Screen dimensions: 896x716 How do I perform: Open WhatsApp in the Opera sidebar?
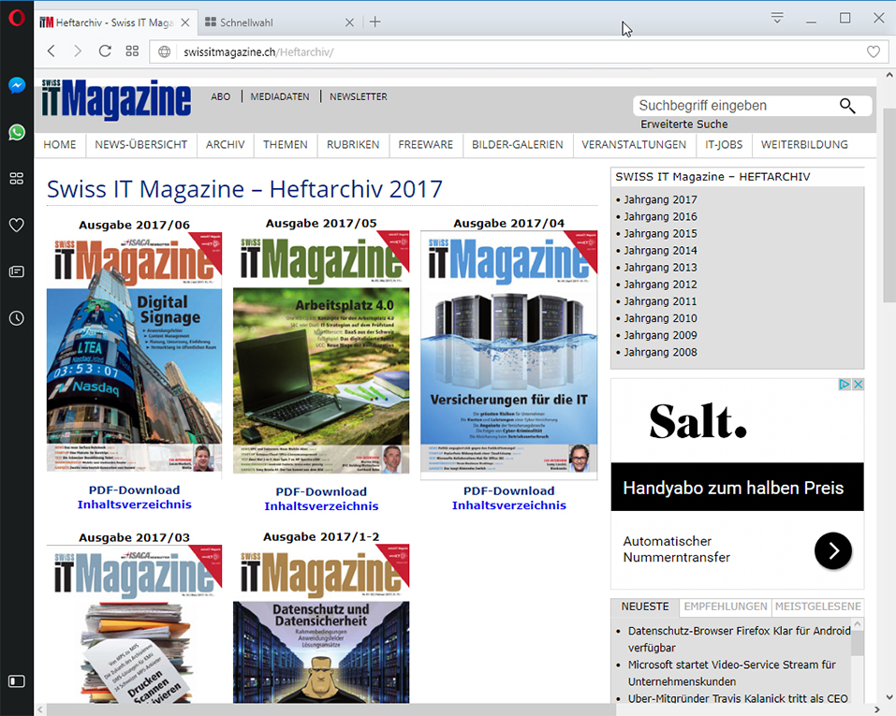point(17,133)
